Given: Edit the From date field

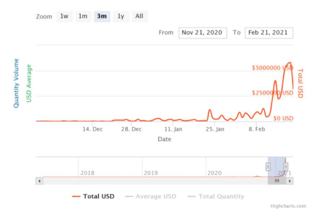Looking at the screenshot, I should [203, 33].
